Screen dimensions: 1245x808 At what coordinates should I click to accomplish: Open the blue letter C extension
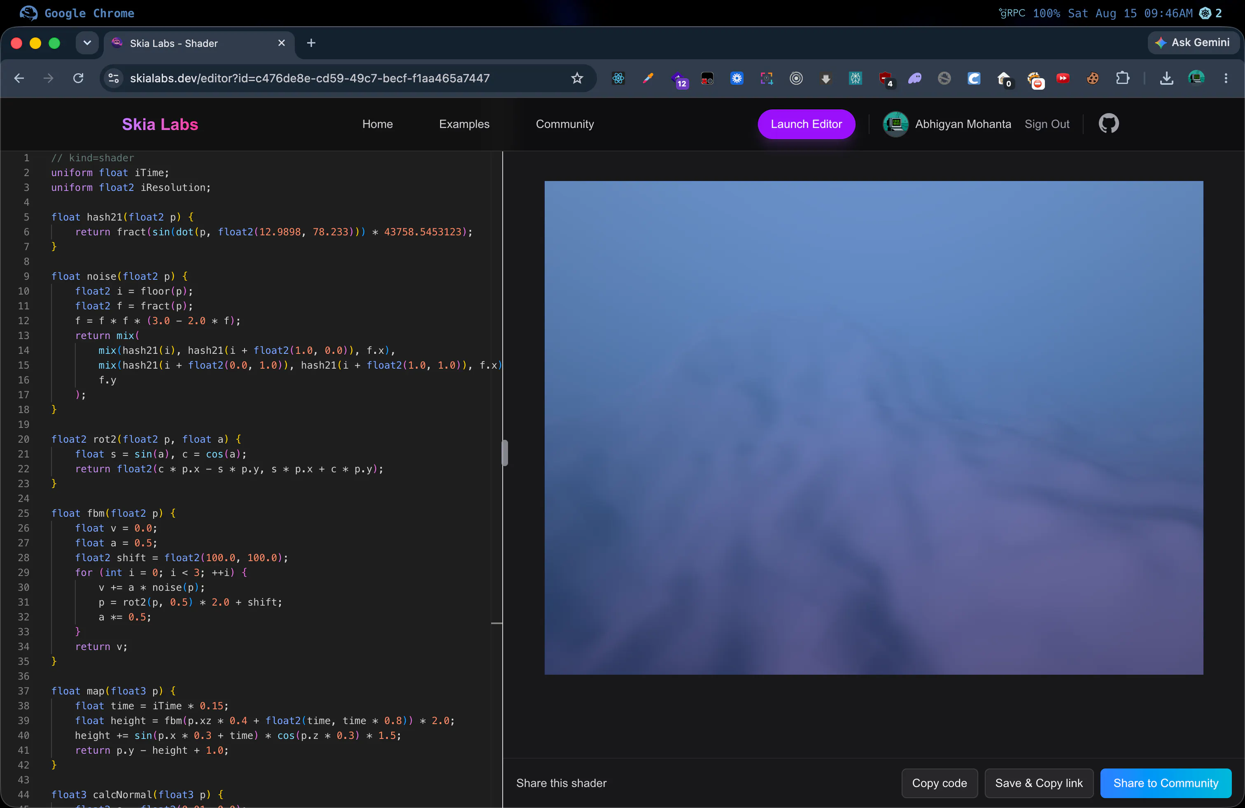974,79
